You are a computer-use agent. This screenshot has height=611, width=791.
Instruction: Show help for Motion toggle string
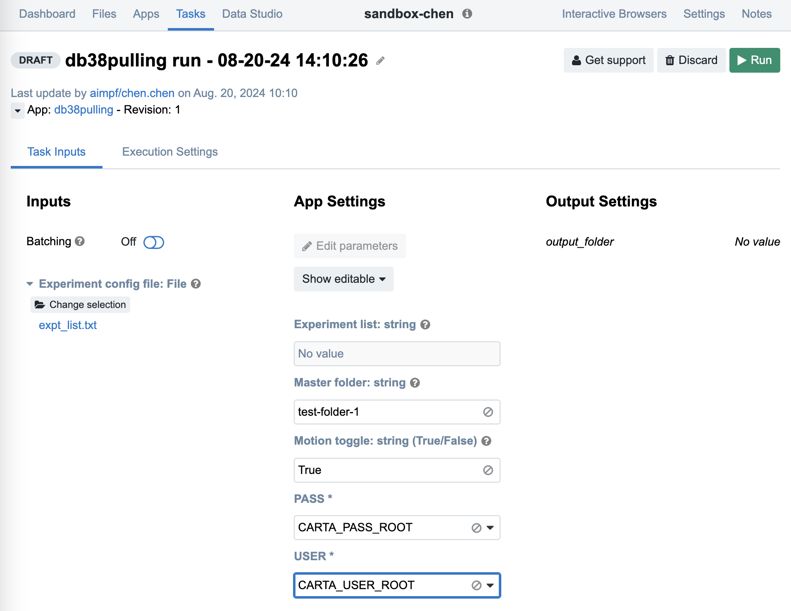(486, 441)
